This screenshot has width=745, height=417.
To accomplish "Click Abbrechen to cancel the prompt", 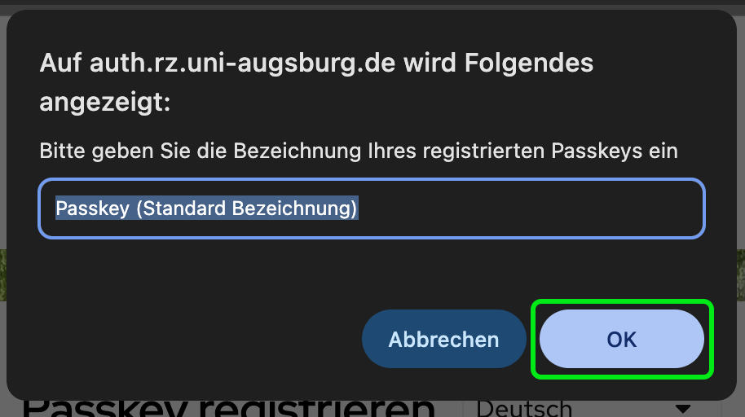I will [443, 339].
